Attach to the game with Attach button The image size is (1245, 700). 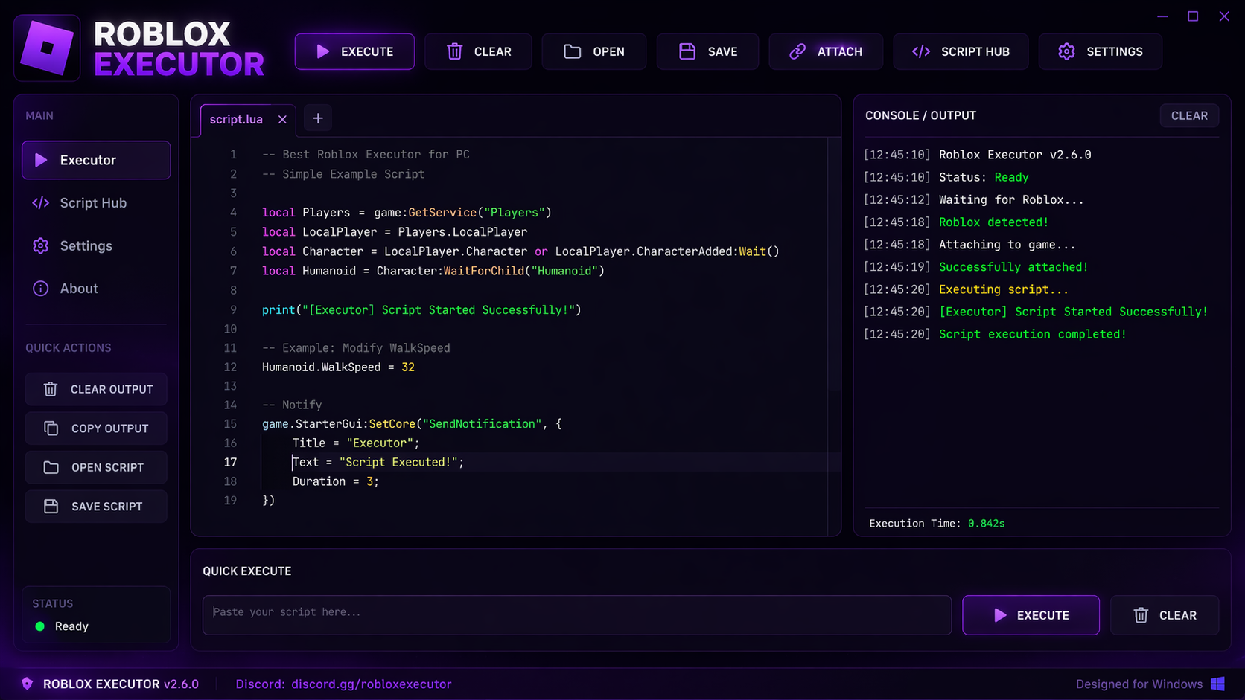click(x=826, y=51)
